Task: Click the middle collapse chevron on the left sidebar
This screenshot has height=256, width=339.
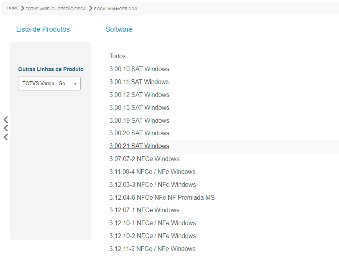Action: coord(6,128)
